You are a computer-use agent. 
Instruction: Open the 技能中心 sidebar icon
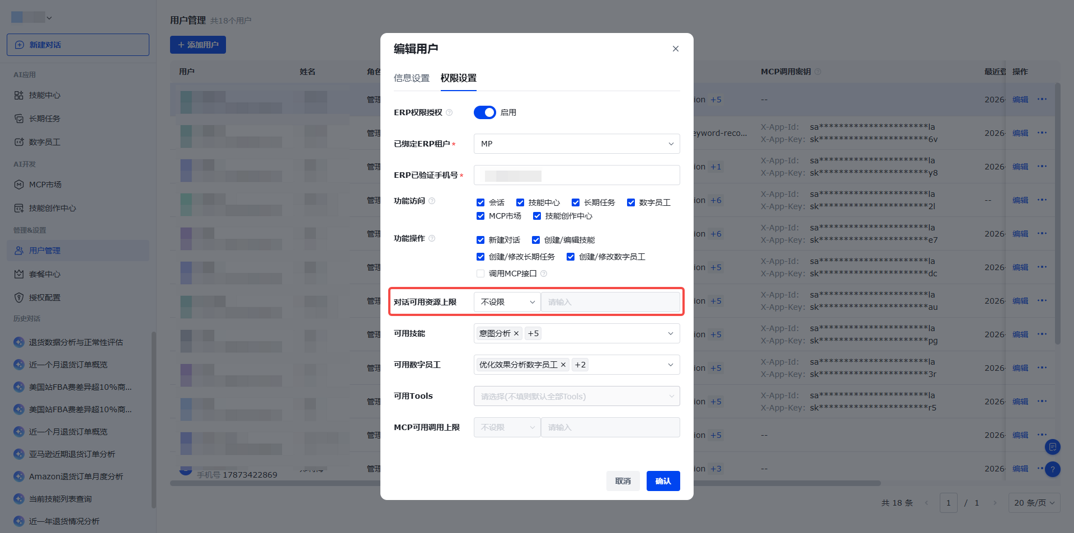pyautogui.click(x=19, y=96)
